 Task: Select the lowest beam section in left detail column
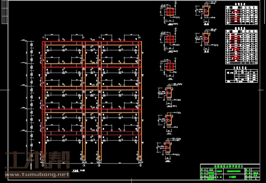[x=171, y=147]
